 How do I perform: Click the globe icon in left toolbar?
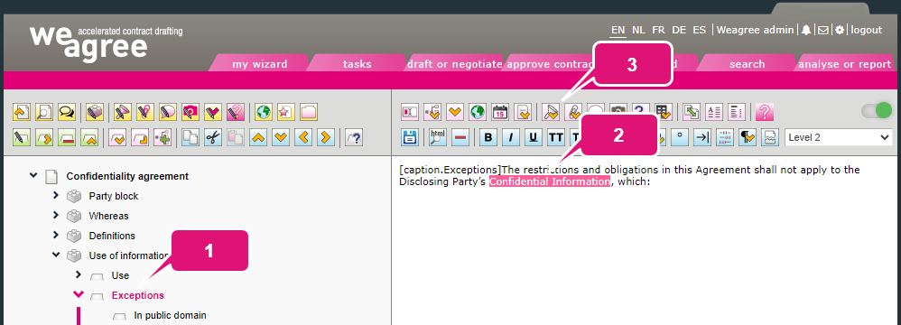(x=264, y=112)
